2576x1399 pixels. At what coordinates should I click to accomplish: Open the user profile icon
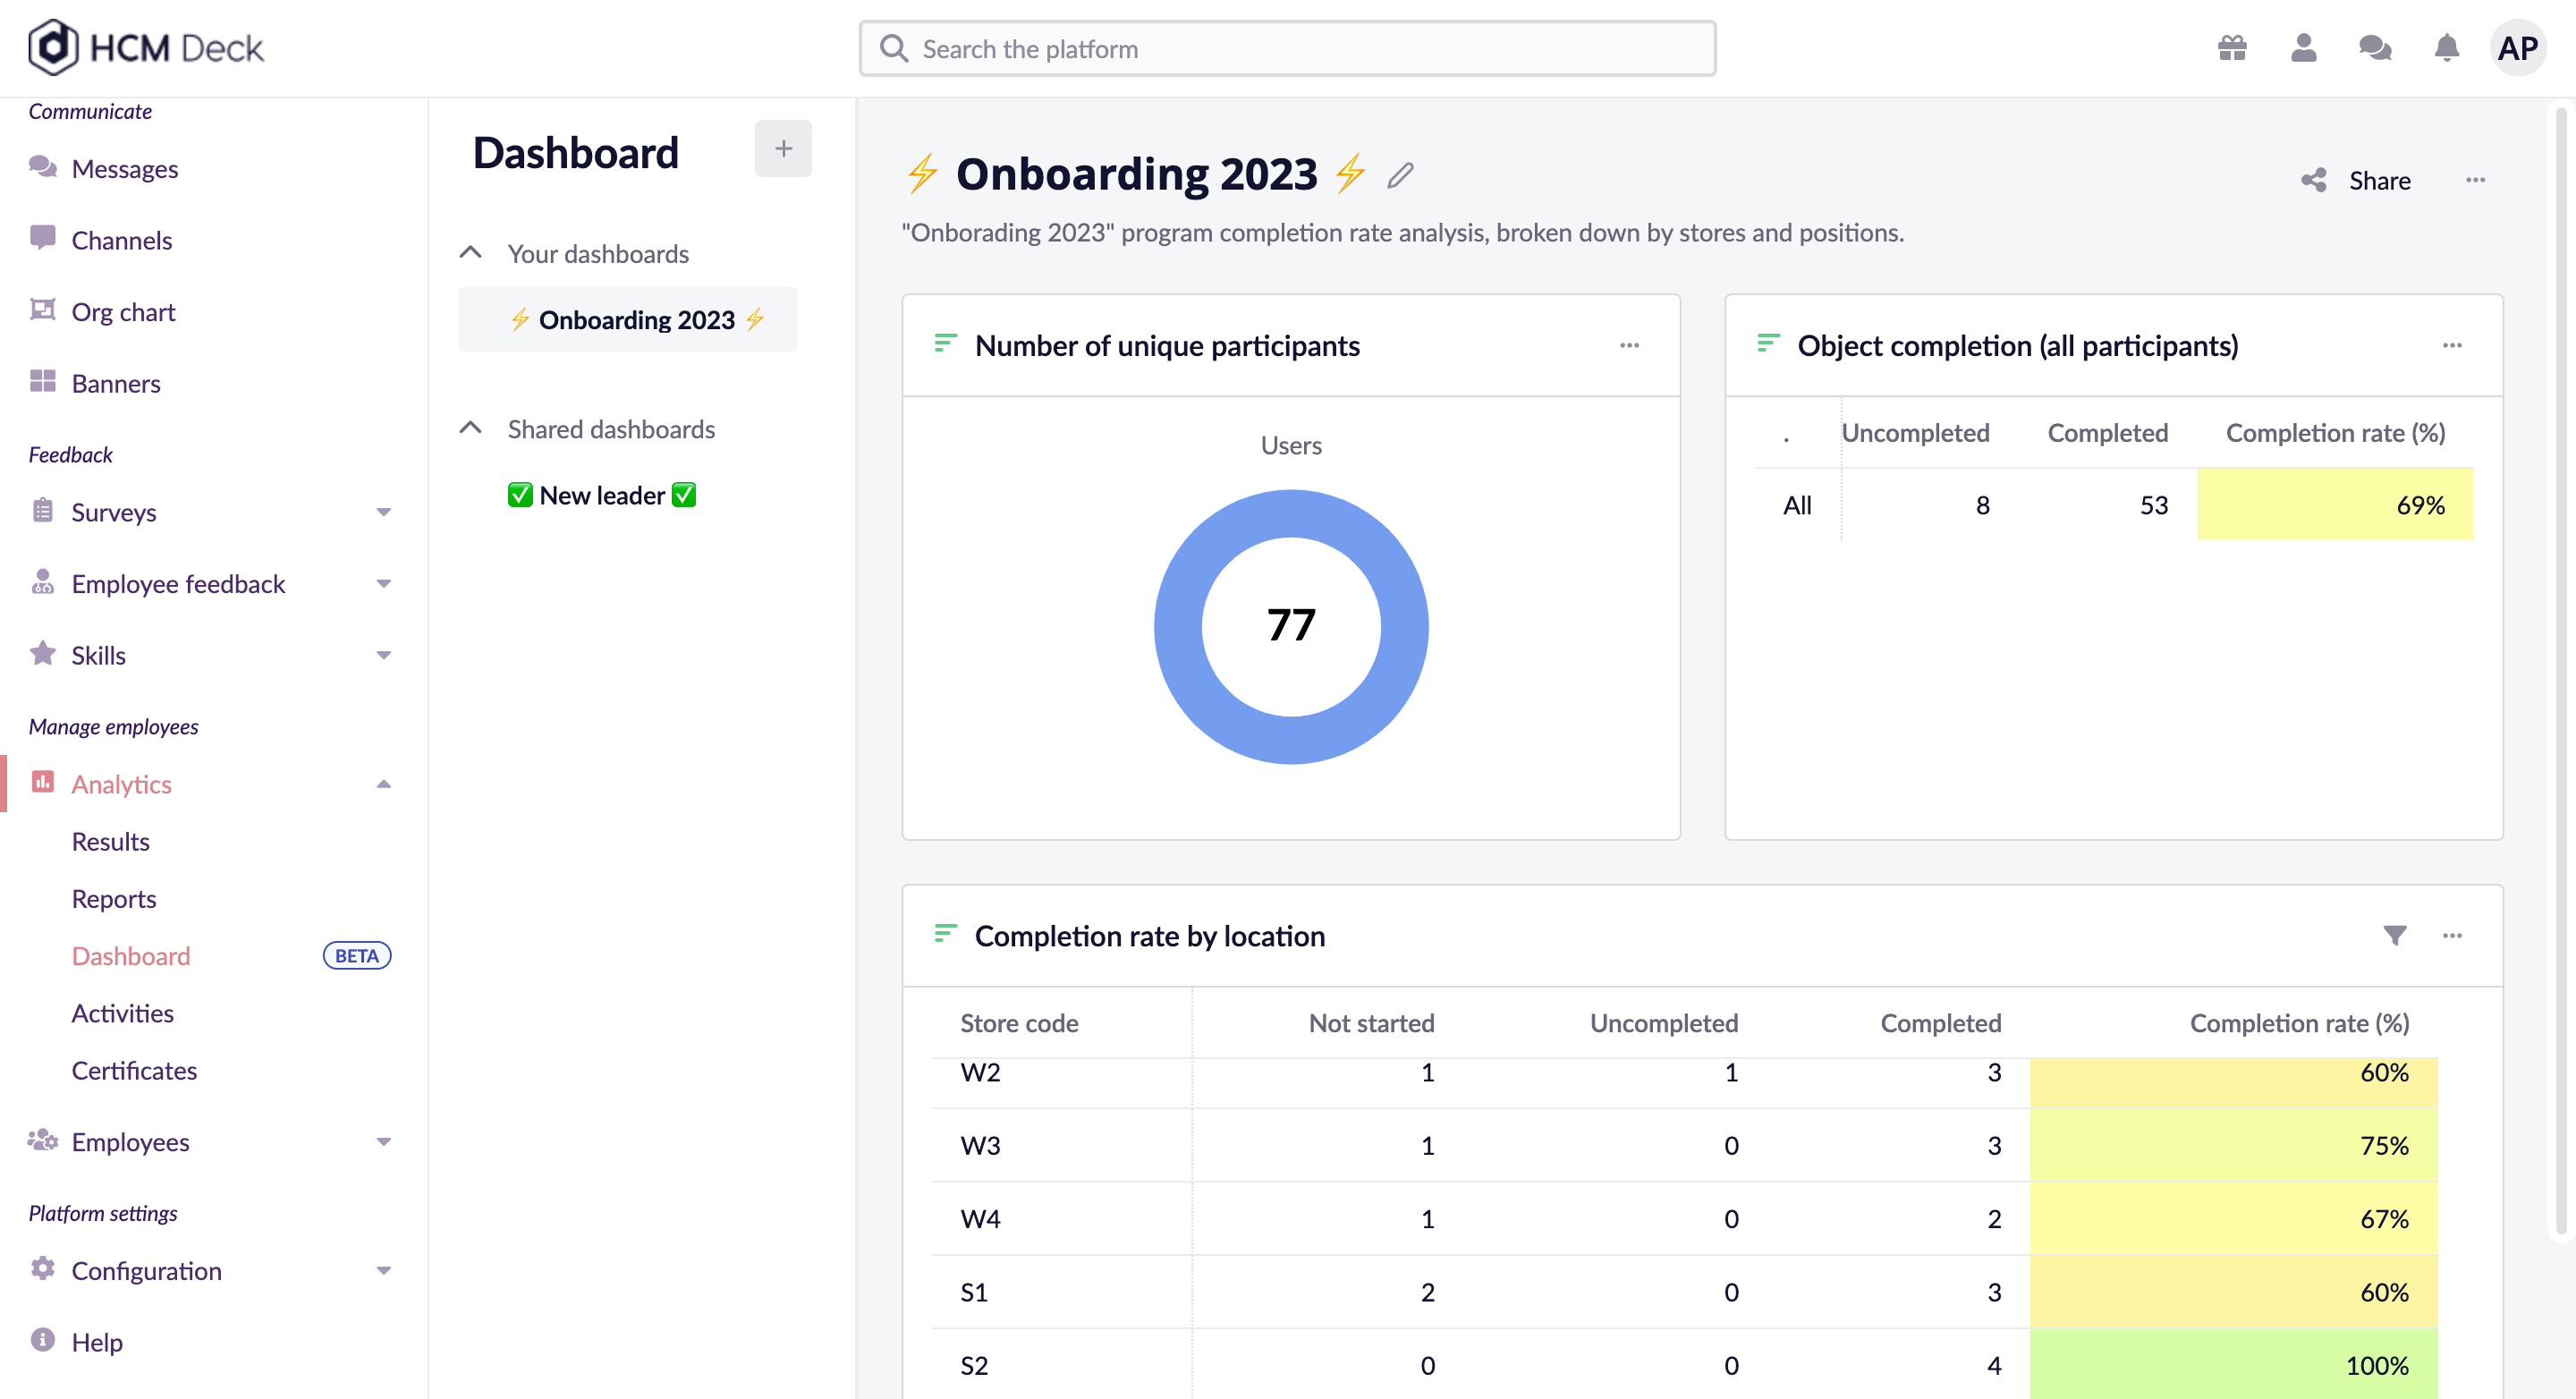click(2304, 48)
